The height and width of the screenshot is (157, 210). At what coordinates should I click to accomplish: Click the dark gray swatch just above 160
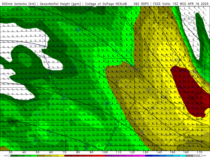pyautogui.click(x=189, y=156)
